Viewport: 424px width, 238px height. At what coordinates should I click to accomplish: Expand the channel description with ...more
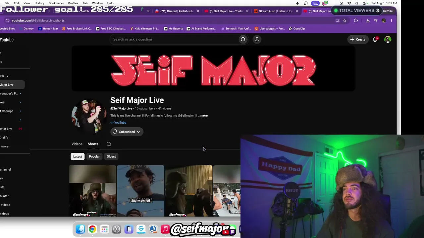pyautogui.click(x=203, y=116)
